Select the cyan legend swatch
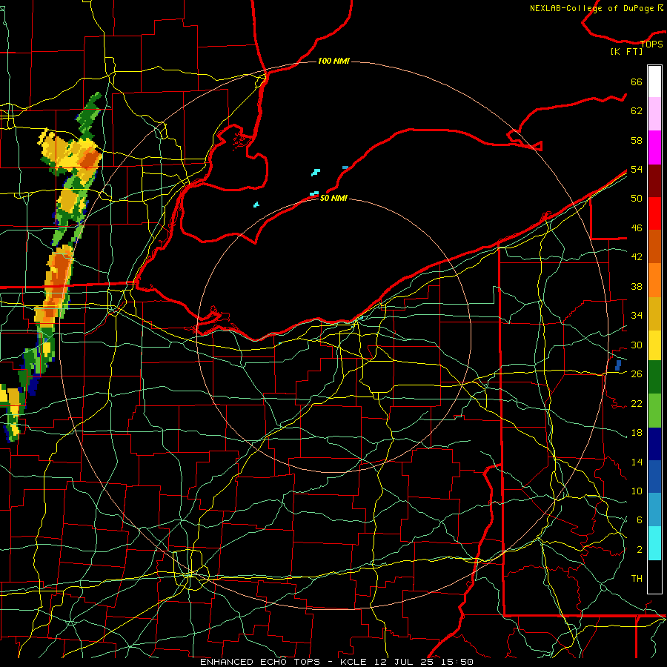This screenshot has height=667, width=667. pos(654,543)
